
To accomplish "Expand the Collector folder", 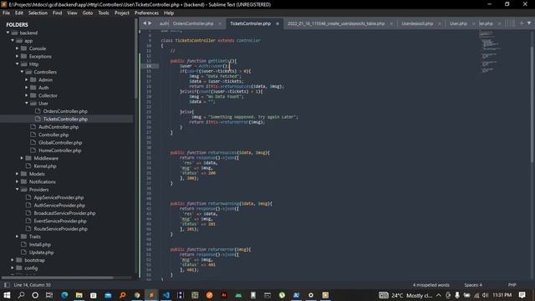I will click(27, 95).
